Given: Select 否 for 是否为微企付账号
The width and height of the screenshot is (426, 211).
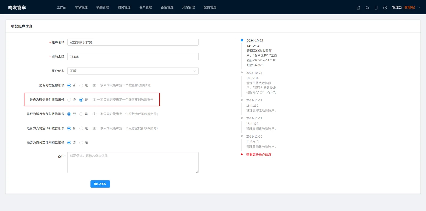Looking at the screenshot, I should point(69,85).
